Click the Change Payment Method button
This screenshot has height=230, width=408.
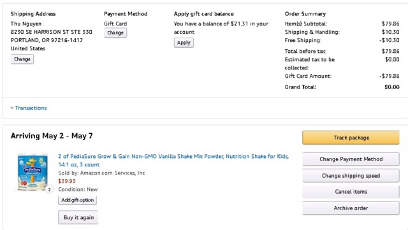[351, 159]
